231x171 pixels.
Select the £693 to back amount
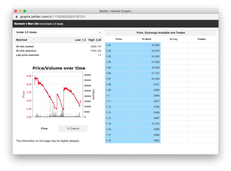tap(147, 129)
